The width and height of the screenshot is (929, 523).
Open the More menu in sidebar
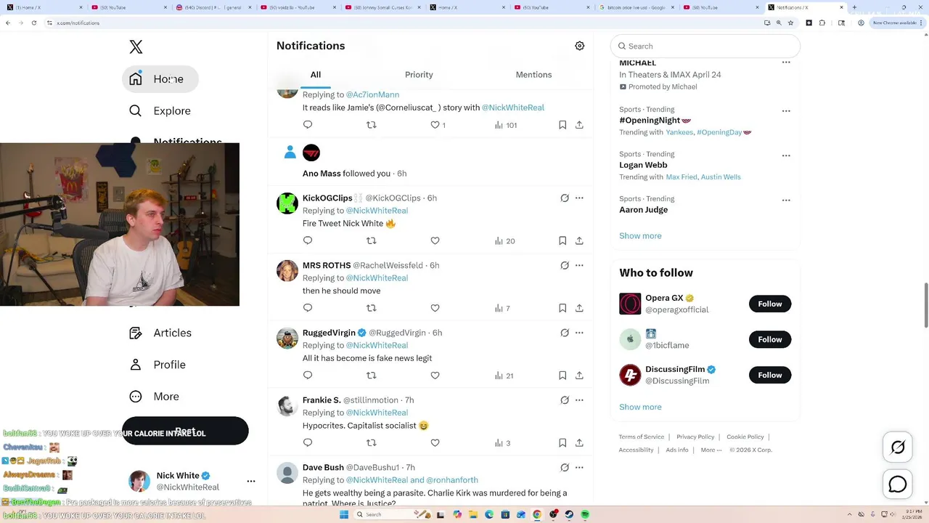tap(154, 397)
